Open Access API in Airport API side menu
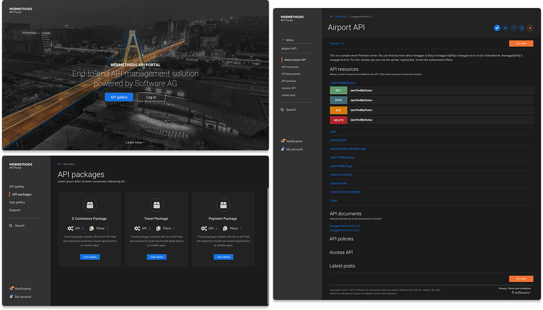Viewport: 543px width, 310px height. point(288,88)
